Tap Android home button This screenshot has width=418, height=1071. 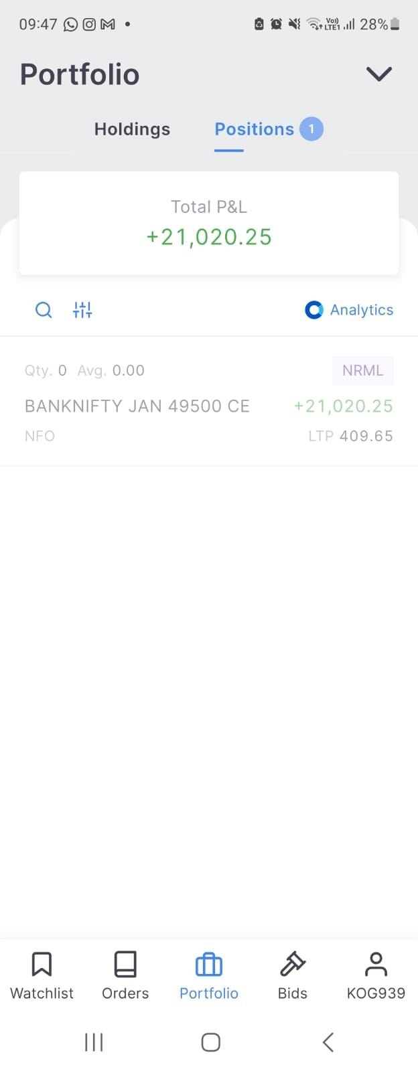[211, 1042]
